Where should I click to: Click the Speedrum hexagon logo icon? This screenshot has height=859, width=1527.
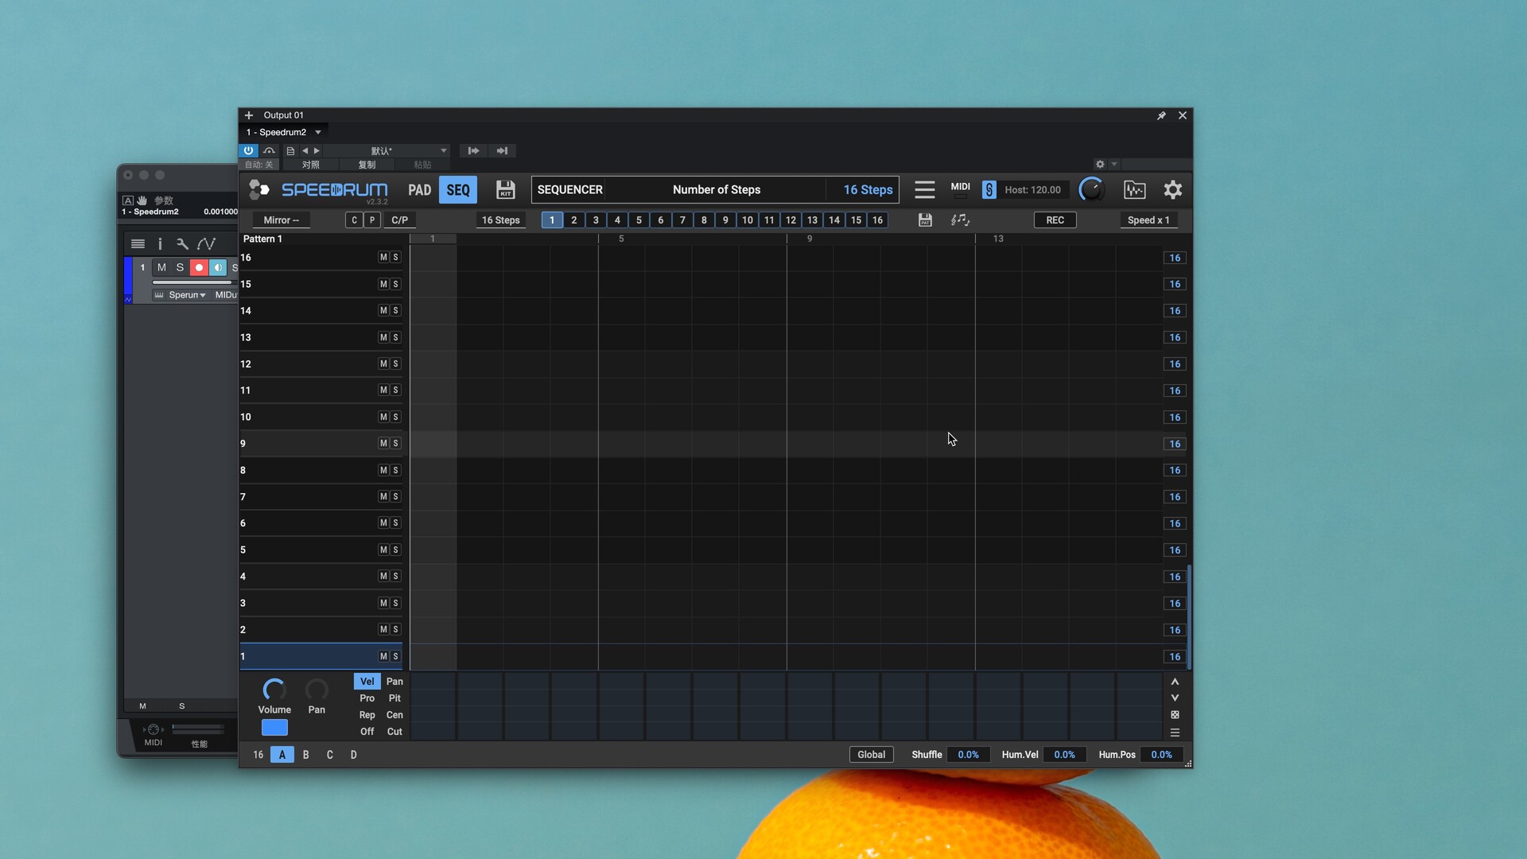point(259,189)
